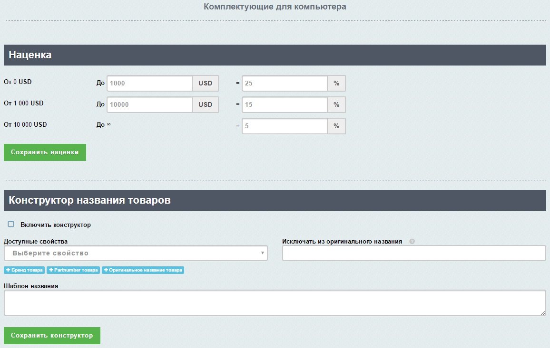Insert the Оригинальное название товара tag
Viewport: 550px width, 348px height.
pos(143,270)
